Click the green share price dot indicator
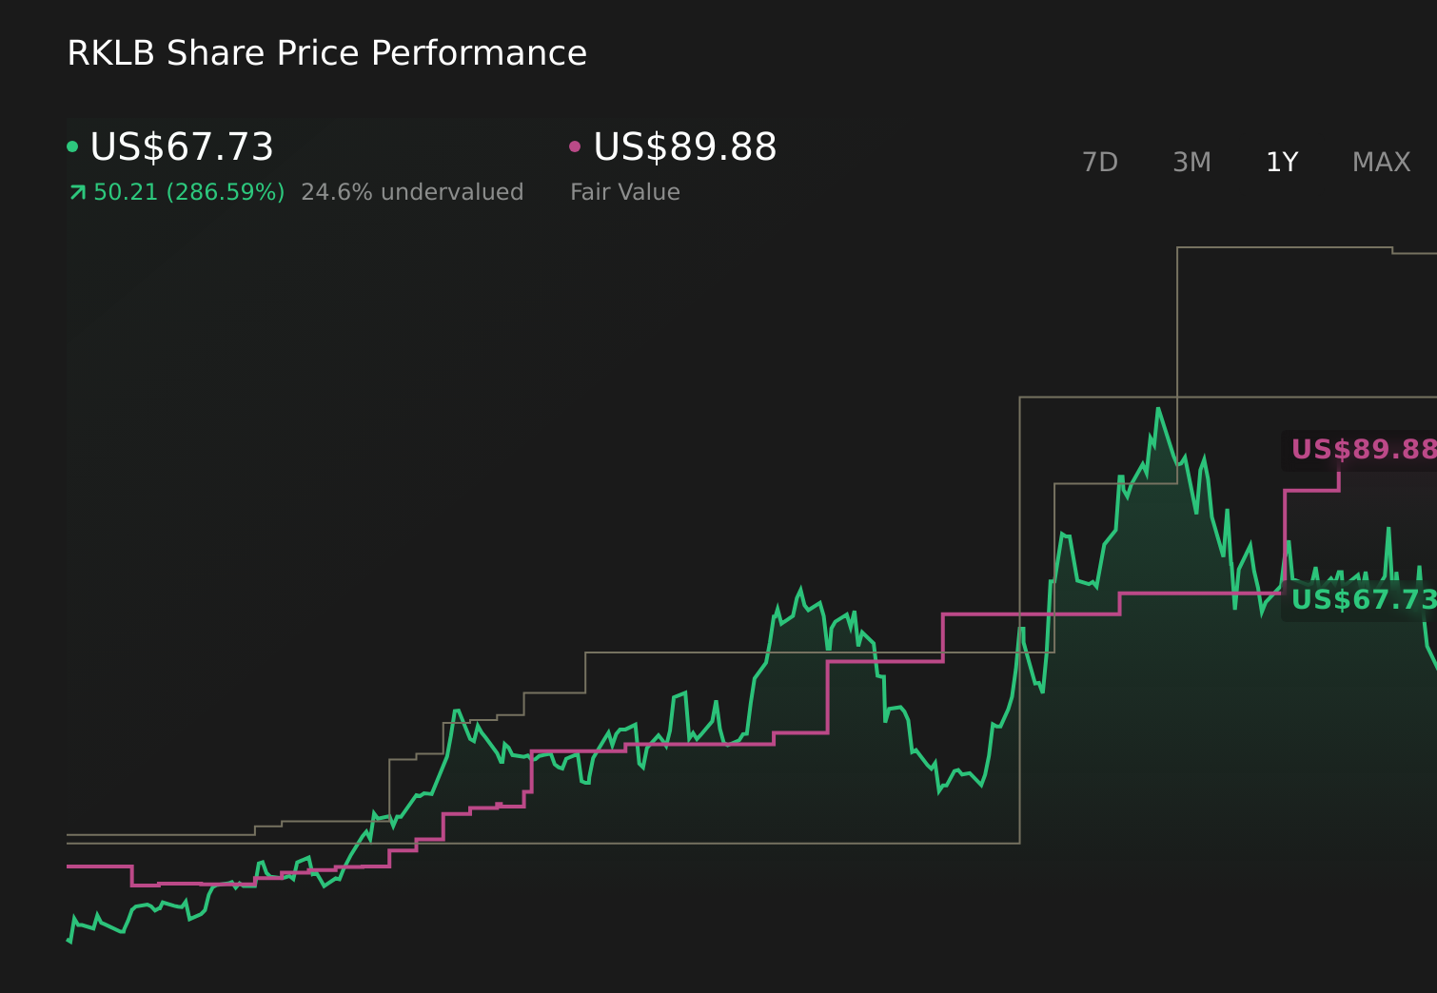This screenshot has height=993, width=1437. coord(72,146)
